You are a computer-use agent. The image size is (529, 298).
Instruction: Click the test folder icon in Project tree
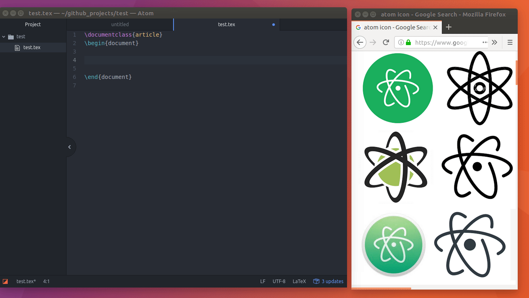coord(11,37)
